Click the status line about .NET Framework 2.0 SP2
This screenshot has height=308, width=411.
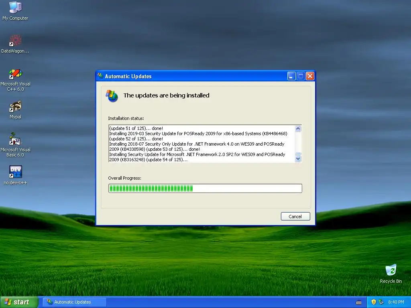197,154
